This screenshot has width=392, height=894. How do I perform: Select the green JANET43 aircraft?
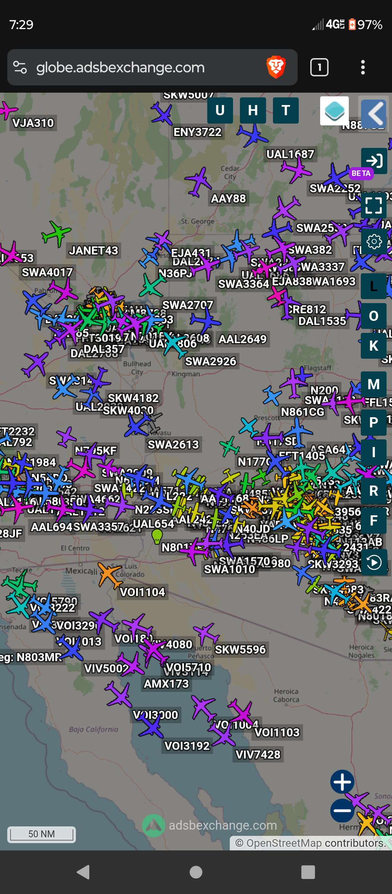(56, 233)
